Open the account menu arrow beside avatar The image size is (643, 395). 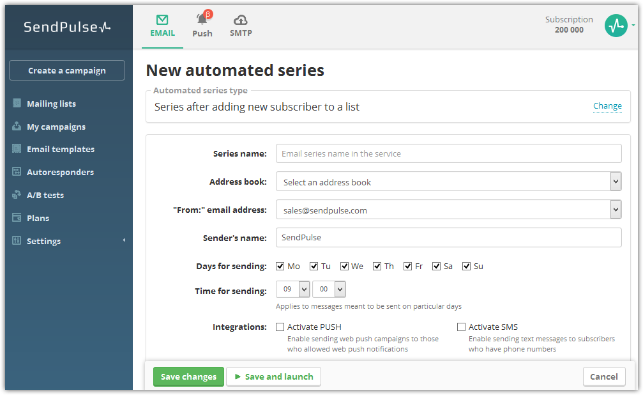(x=633, y=26)
